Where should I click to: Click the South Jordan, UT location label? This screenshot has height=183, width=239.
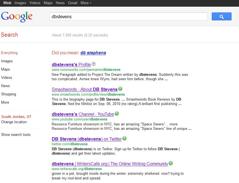click(16, 117)
